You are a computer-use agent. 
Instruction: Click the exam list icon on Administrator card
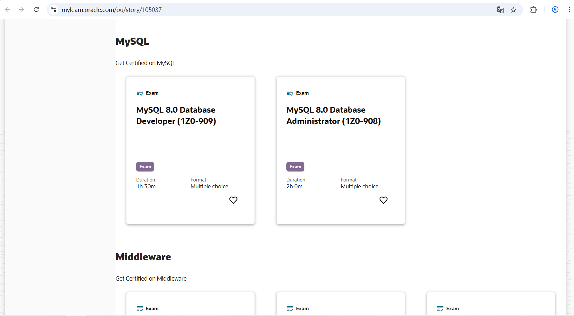click(x=290, y=93)
